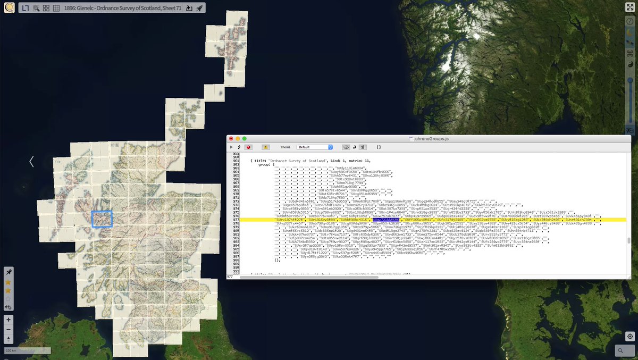638x360 pixels.
Task: Locate me with the crosshair button
Action: click(x=630, y=336)
